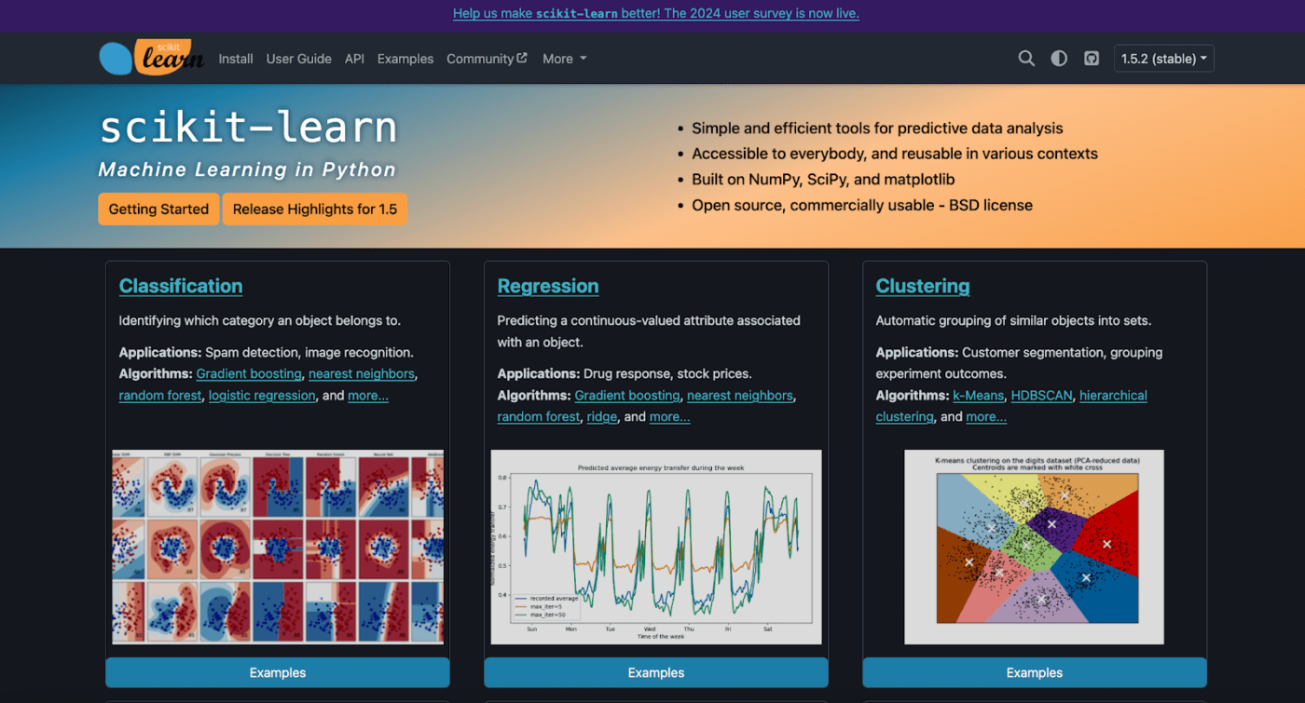This screenshot has height=703, width=1305.
Task: Click 'Simple and efficient tools' bullet text
Action: [x=877, y=128]
